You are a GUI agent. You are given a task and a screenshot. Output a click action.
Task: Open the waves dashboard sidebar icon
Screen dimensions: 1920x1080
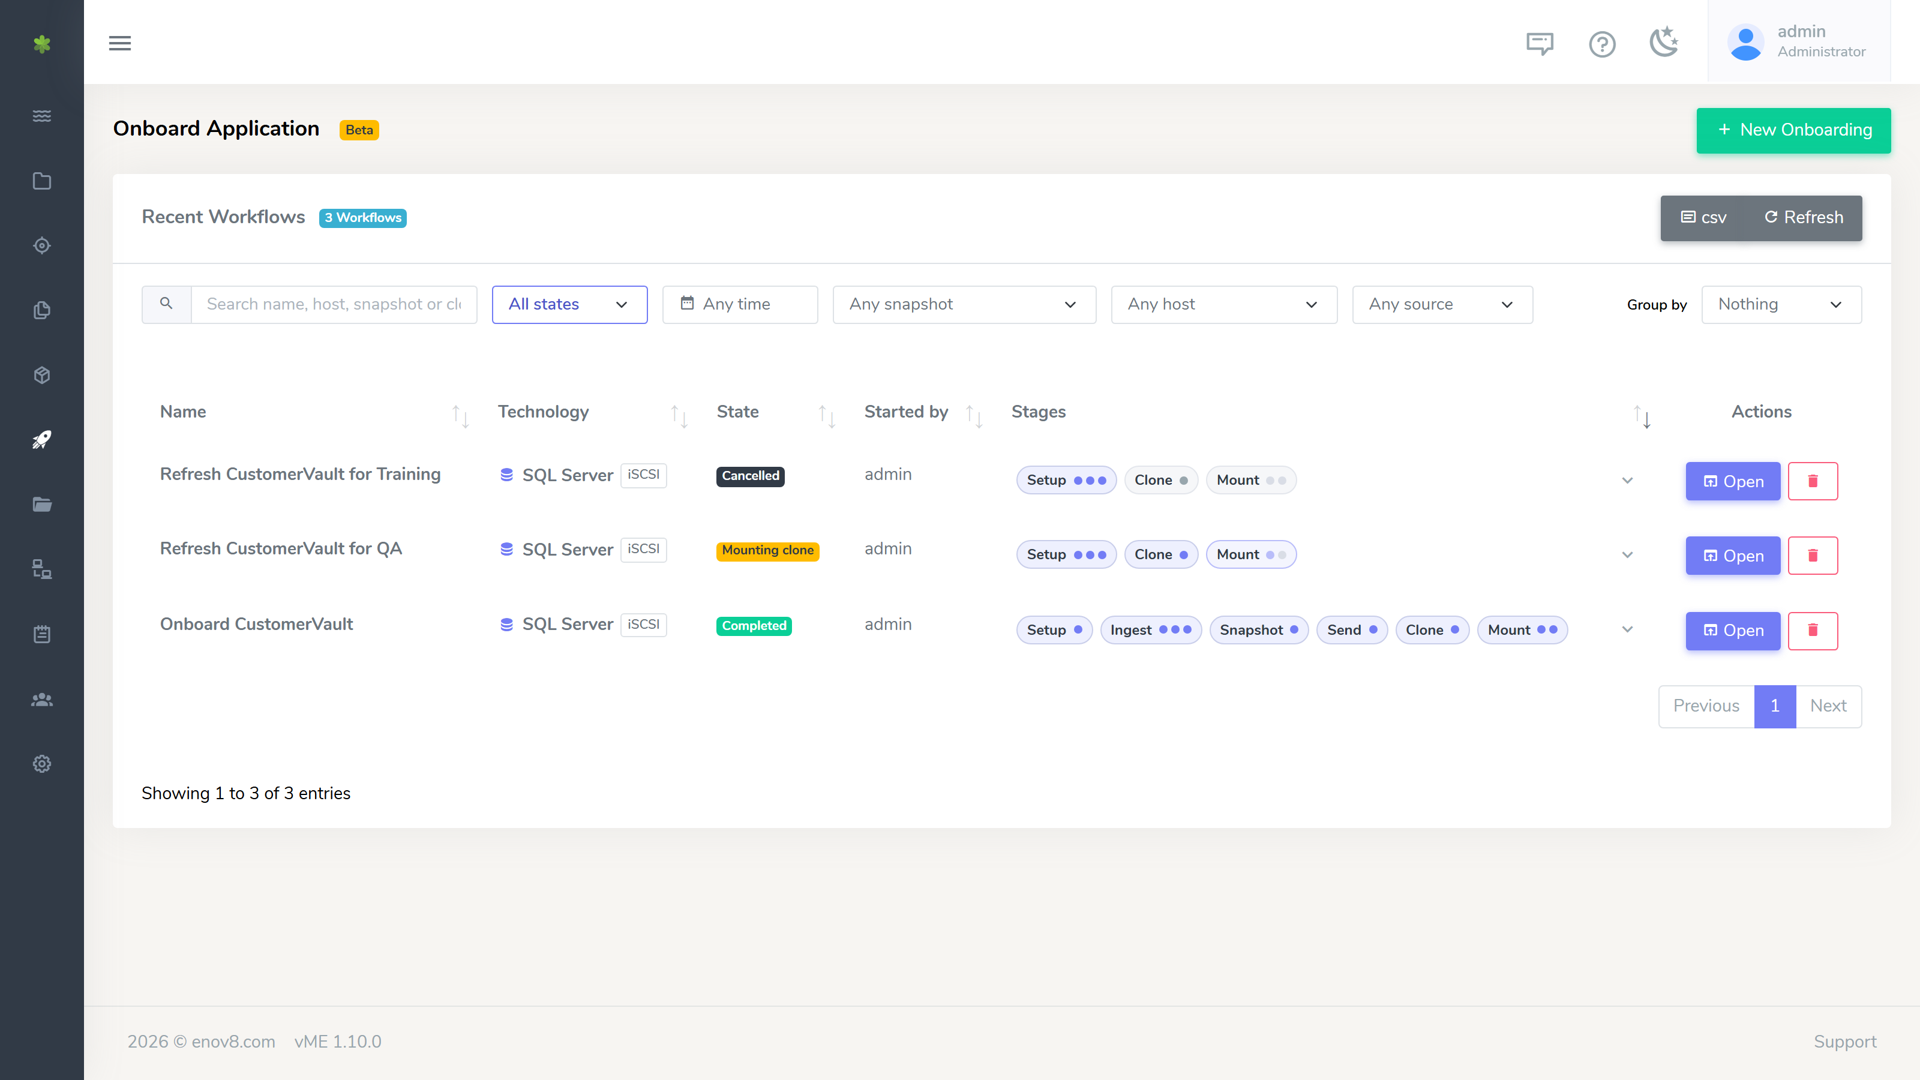[x=42, y=116]
